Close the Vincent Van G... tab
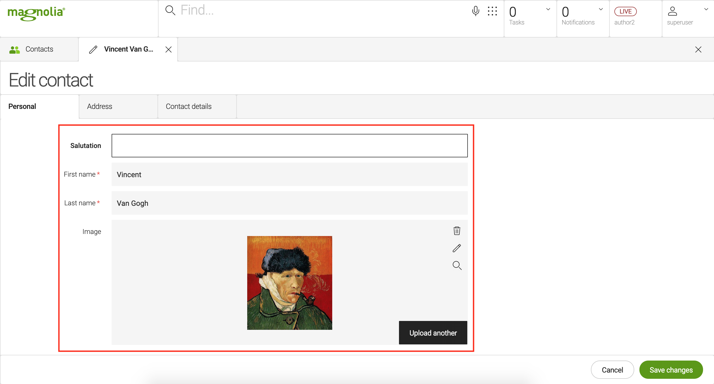Screen dimensions: 714x384 click(168, 49)
